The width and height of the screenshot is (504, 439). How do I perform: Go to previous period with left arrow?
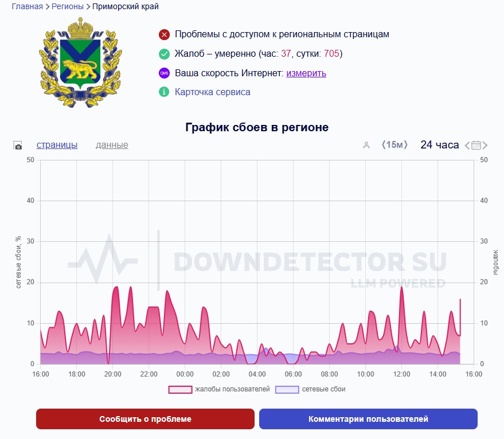coord(467,146)
